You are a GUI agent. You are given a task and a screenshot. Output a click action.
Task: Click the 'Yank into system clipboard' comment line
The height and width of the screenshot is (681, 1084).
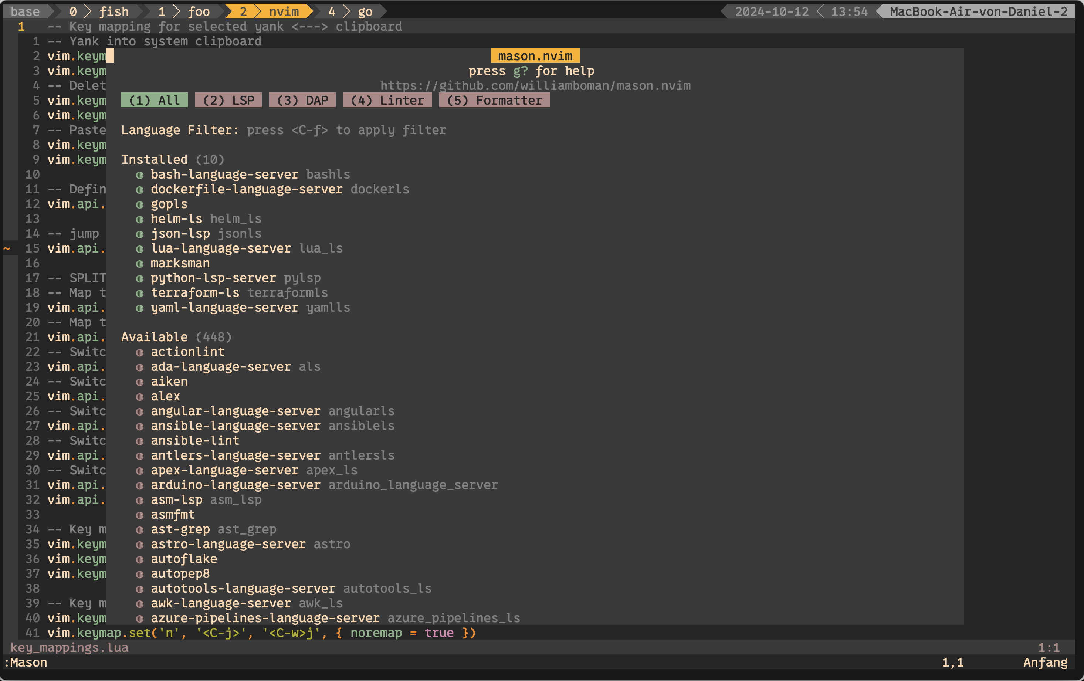coord(155,41)
